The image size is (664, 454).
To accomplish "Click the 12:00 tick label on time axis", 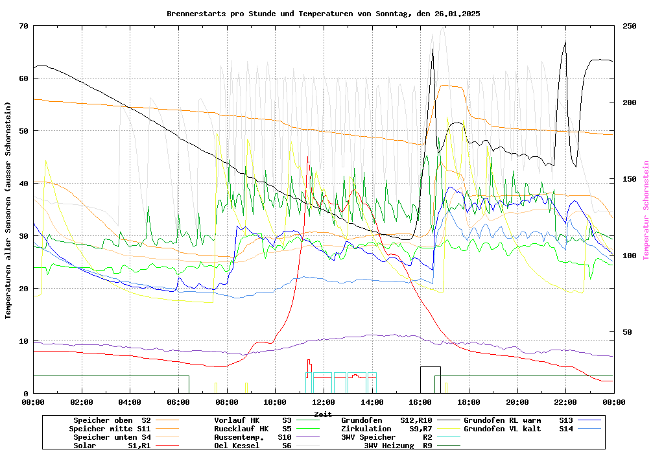I will click(323, 402).
